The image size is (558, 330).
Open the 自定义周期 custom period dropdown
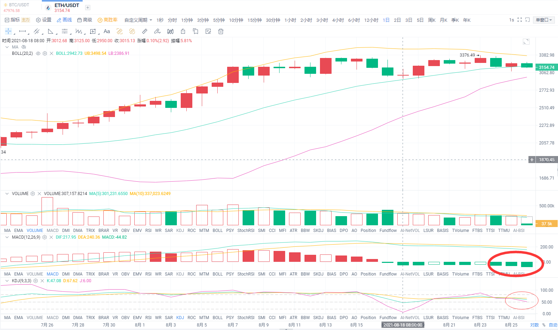click(138, 20)
